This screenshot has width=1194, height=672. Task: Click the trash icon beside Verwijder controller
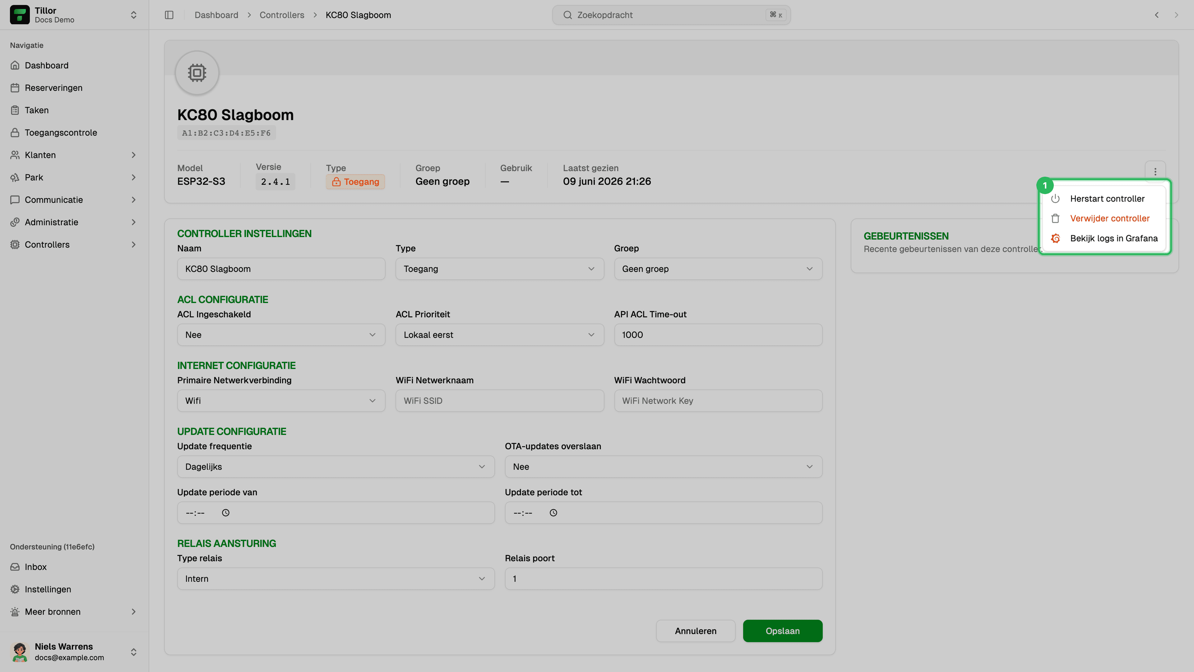(1055, 218)
